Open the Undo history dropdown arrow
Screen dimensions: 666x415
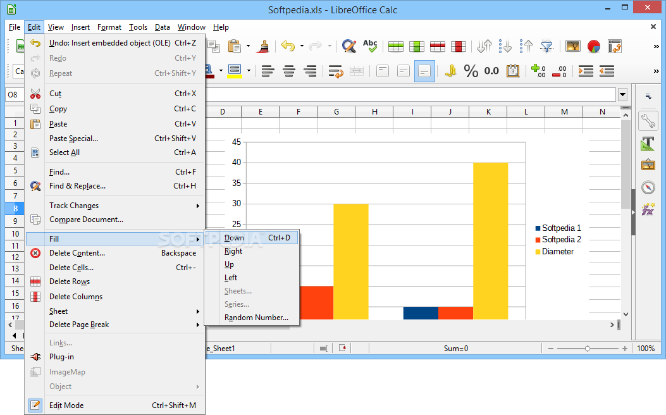(x=302, y=46)
